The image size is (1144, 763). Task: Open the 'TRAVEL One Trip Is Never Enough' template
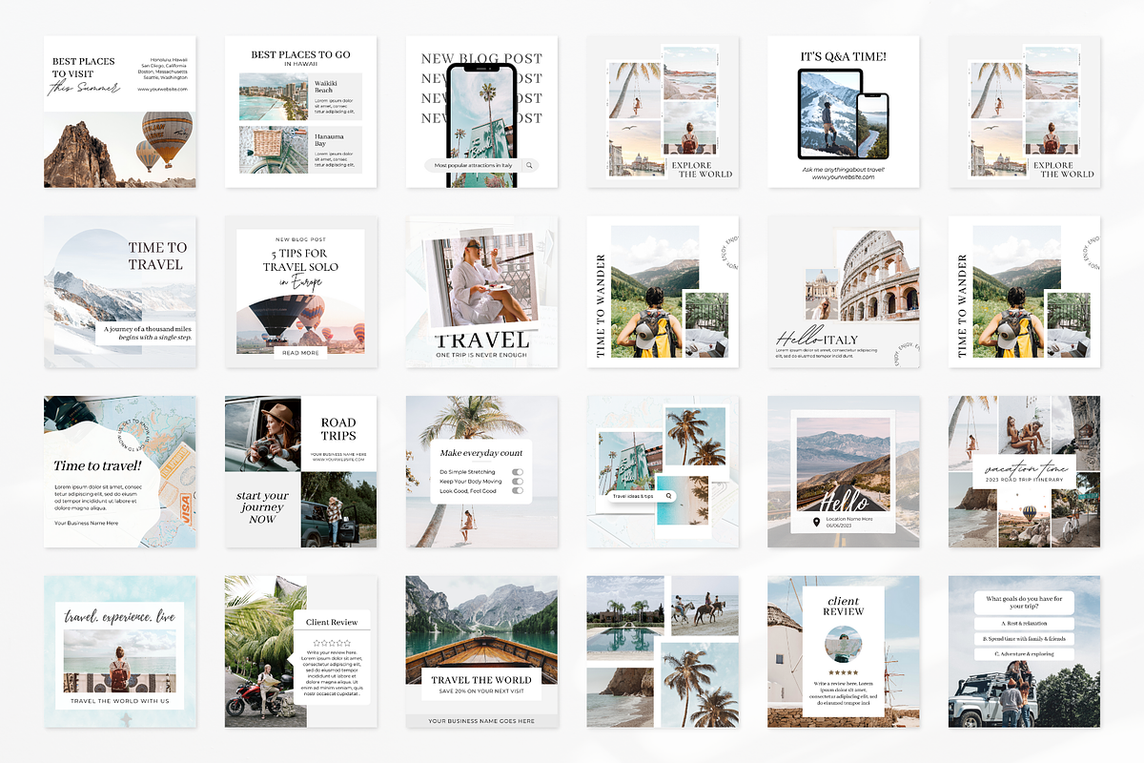(481, 292)
